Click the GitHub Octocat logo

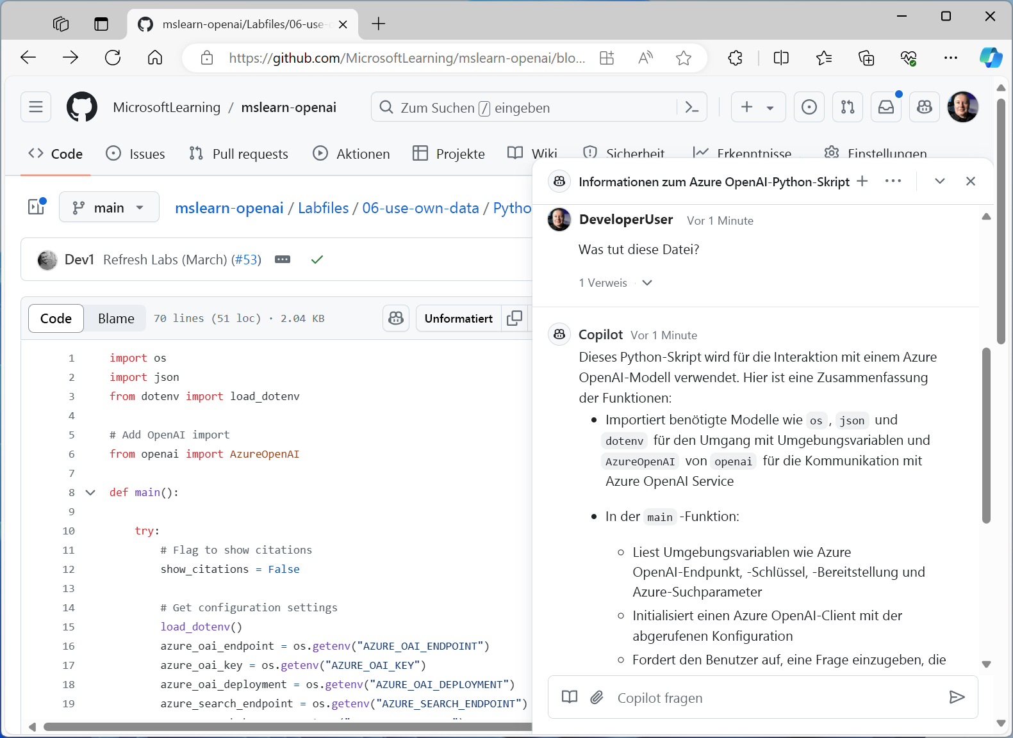point(82,107)
